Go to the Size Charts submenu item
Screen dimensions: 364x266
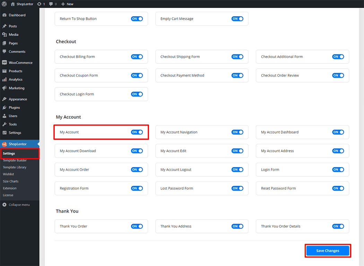coord(11,181)
